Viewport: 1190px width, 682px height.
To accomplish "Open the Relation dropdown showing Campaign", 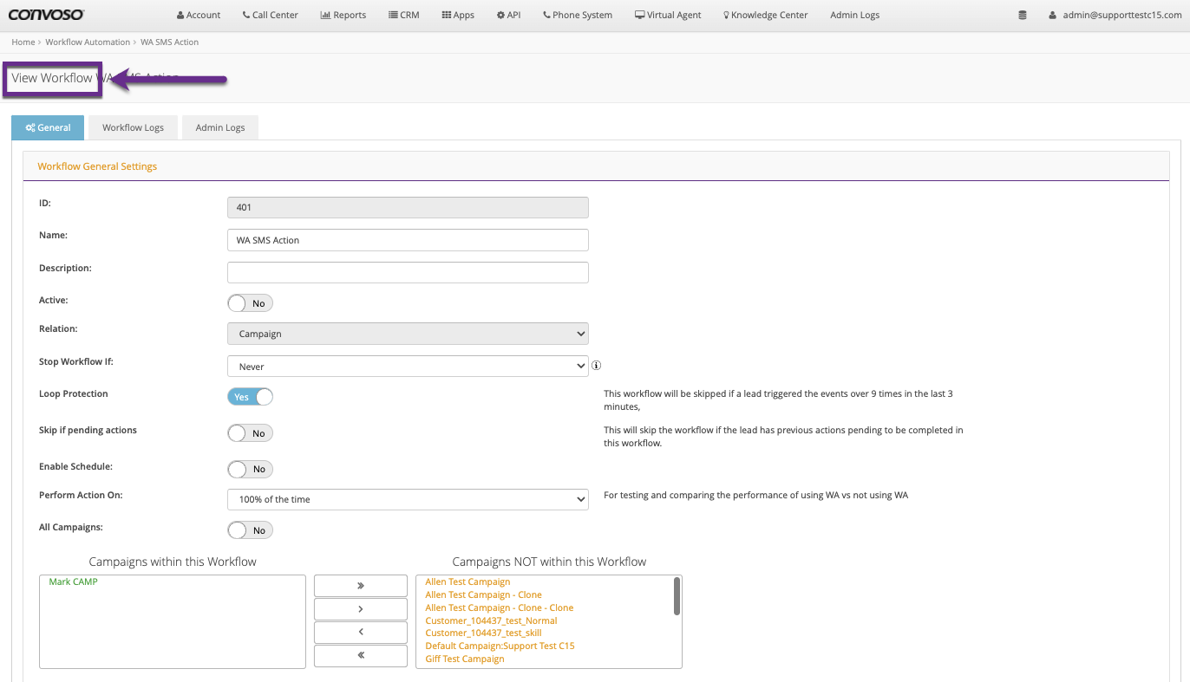I will 408,334.
